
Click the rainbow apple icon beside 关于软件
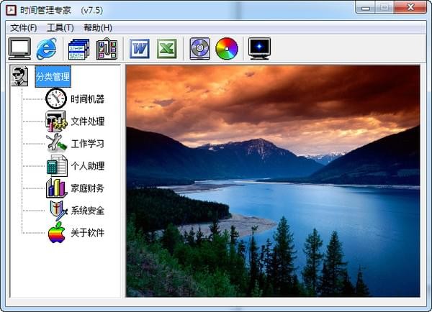tap(57, 233)
